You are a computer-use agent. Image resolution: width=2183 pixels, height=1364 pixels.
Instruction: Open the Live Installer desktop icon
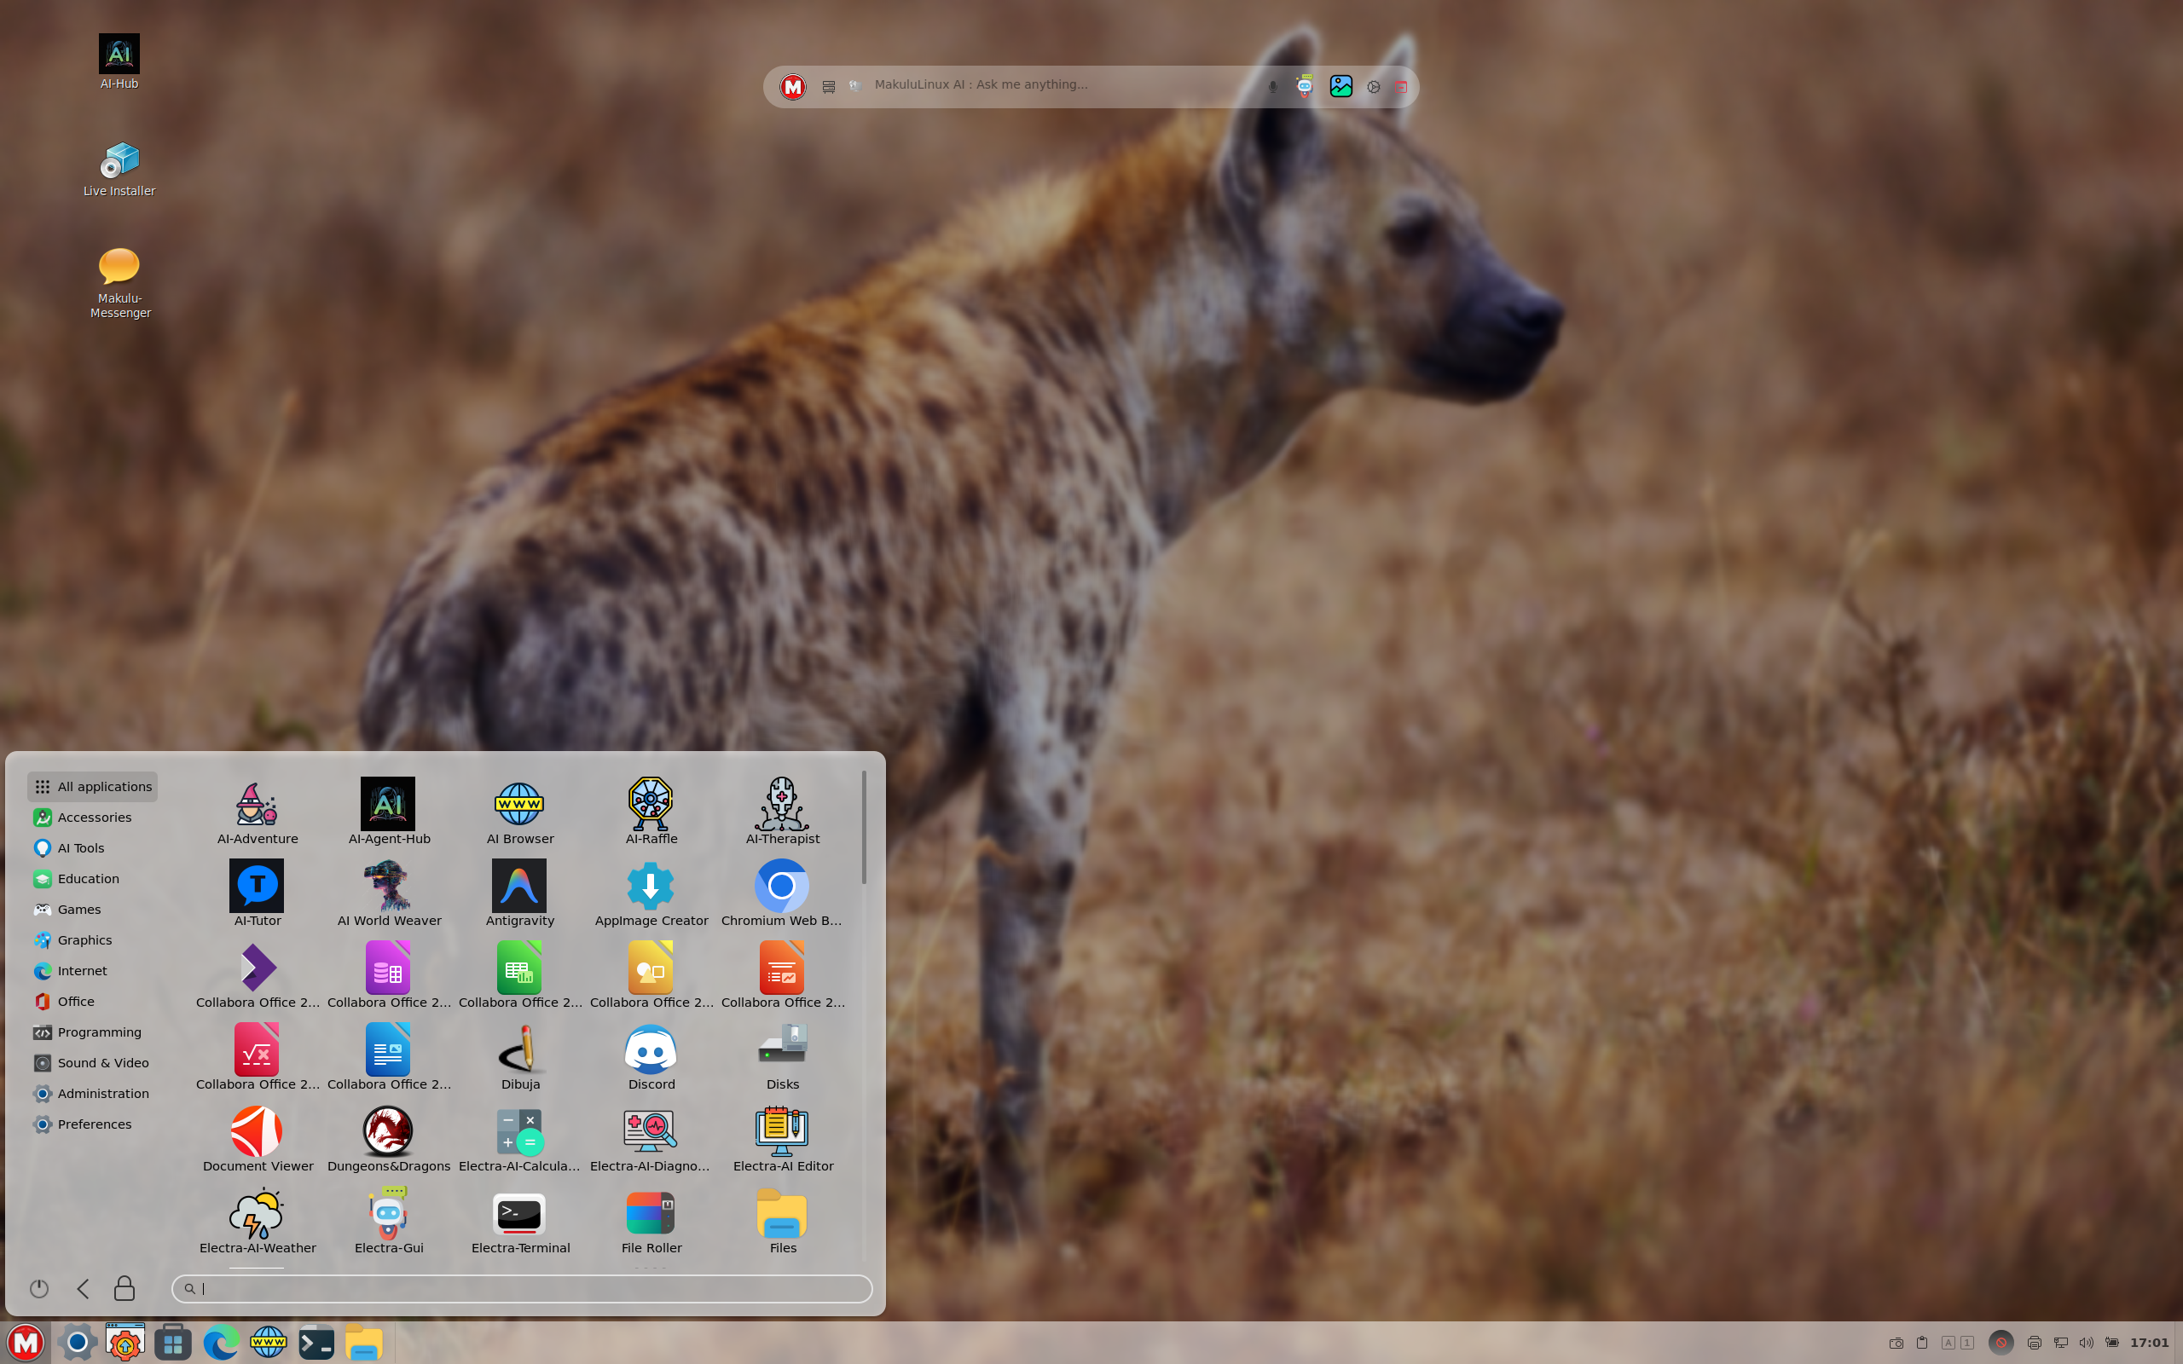click(x=119, y=170)
